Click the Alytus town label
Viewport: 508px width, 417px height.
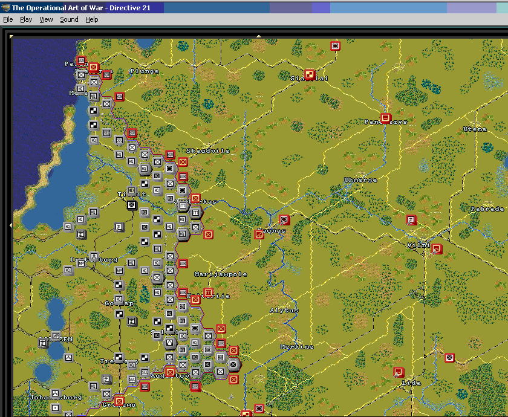pyautogui.click(x=284, y=311)
